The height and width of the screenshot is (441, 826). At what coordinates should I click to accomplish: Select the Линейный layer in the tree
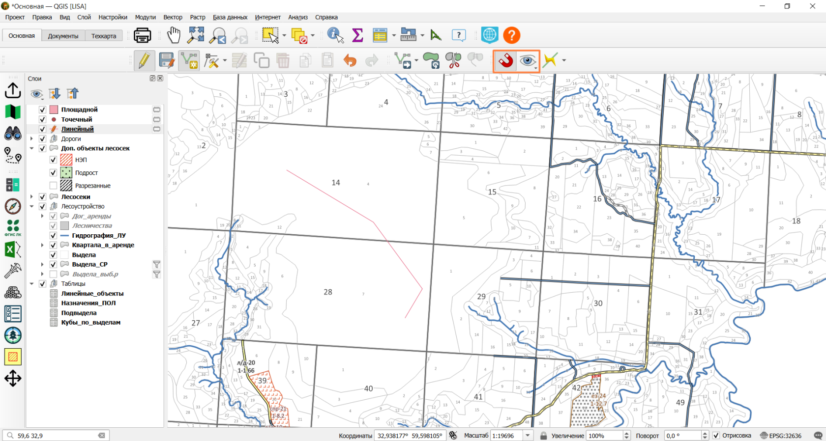[78, 129]
